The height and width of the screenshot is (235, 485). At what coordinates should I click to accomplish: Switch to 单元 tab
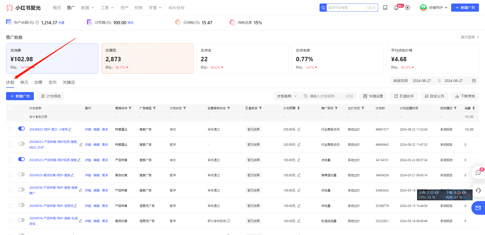pos(24,82)
